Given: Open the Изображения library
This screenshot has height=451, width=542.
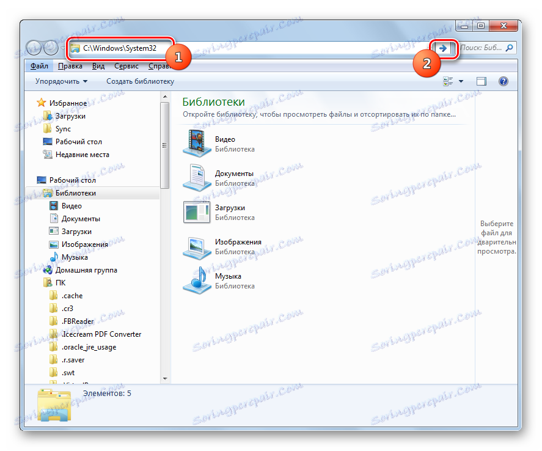Looking at the screenshot, I should click(x=238, y=241).
